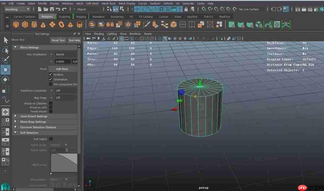Click the Tool Help button
The height and width of the screenshot is (191, 324).
pyautogui.click(x=74, y=40)
